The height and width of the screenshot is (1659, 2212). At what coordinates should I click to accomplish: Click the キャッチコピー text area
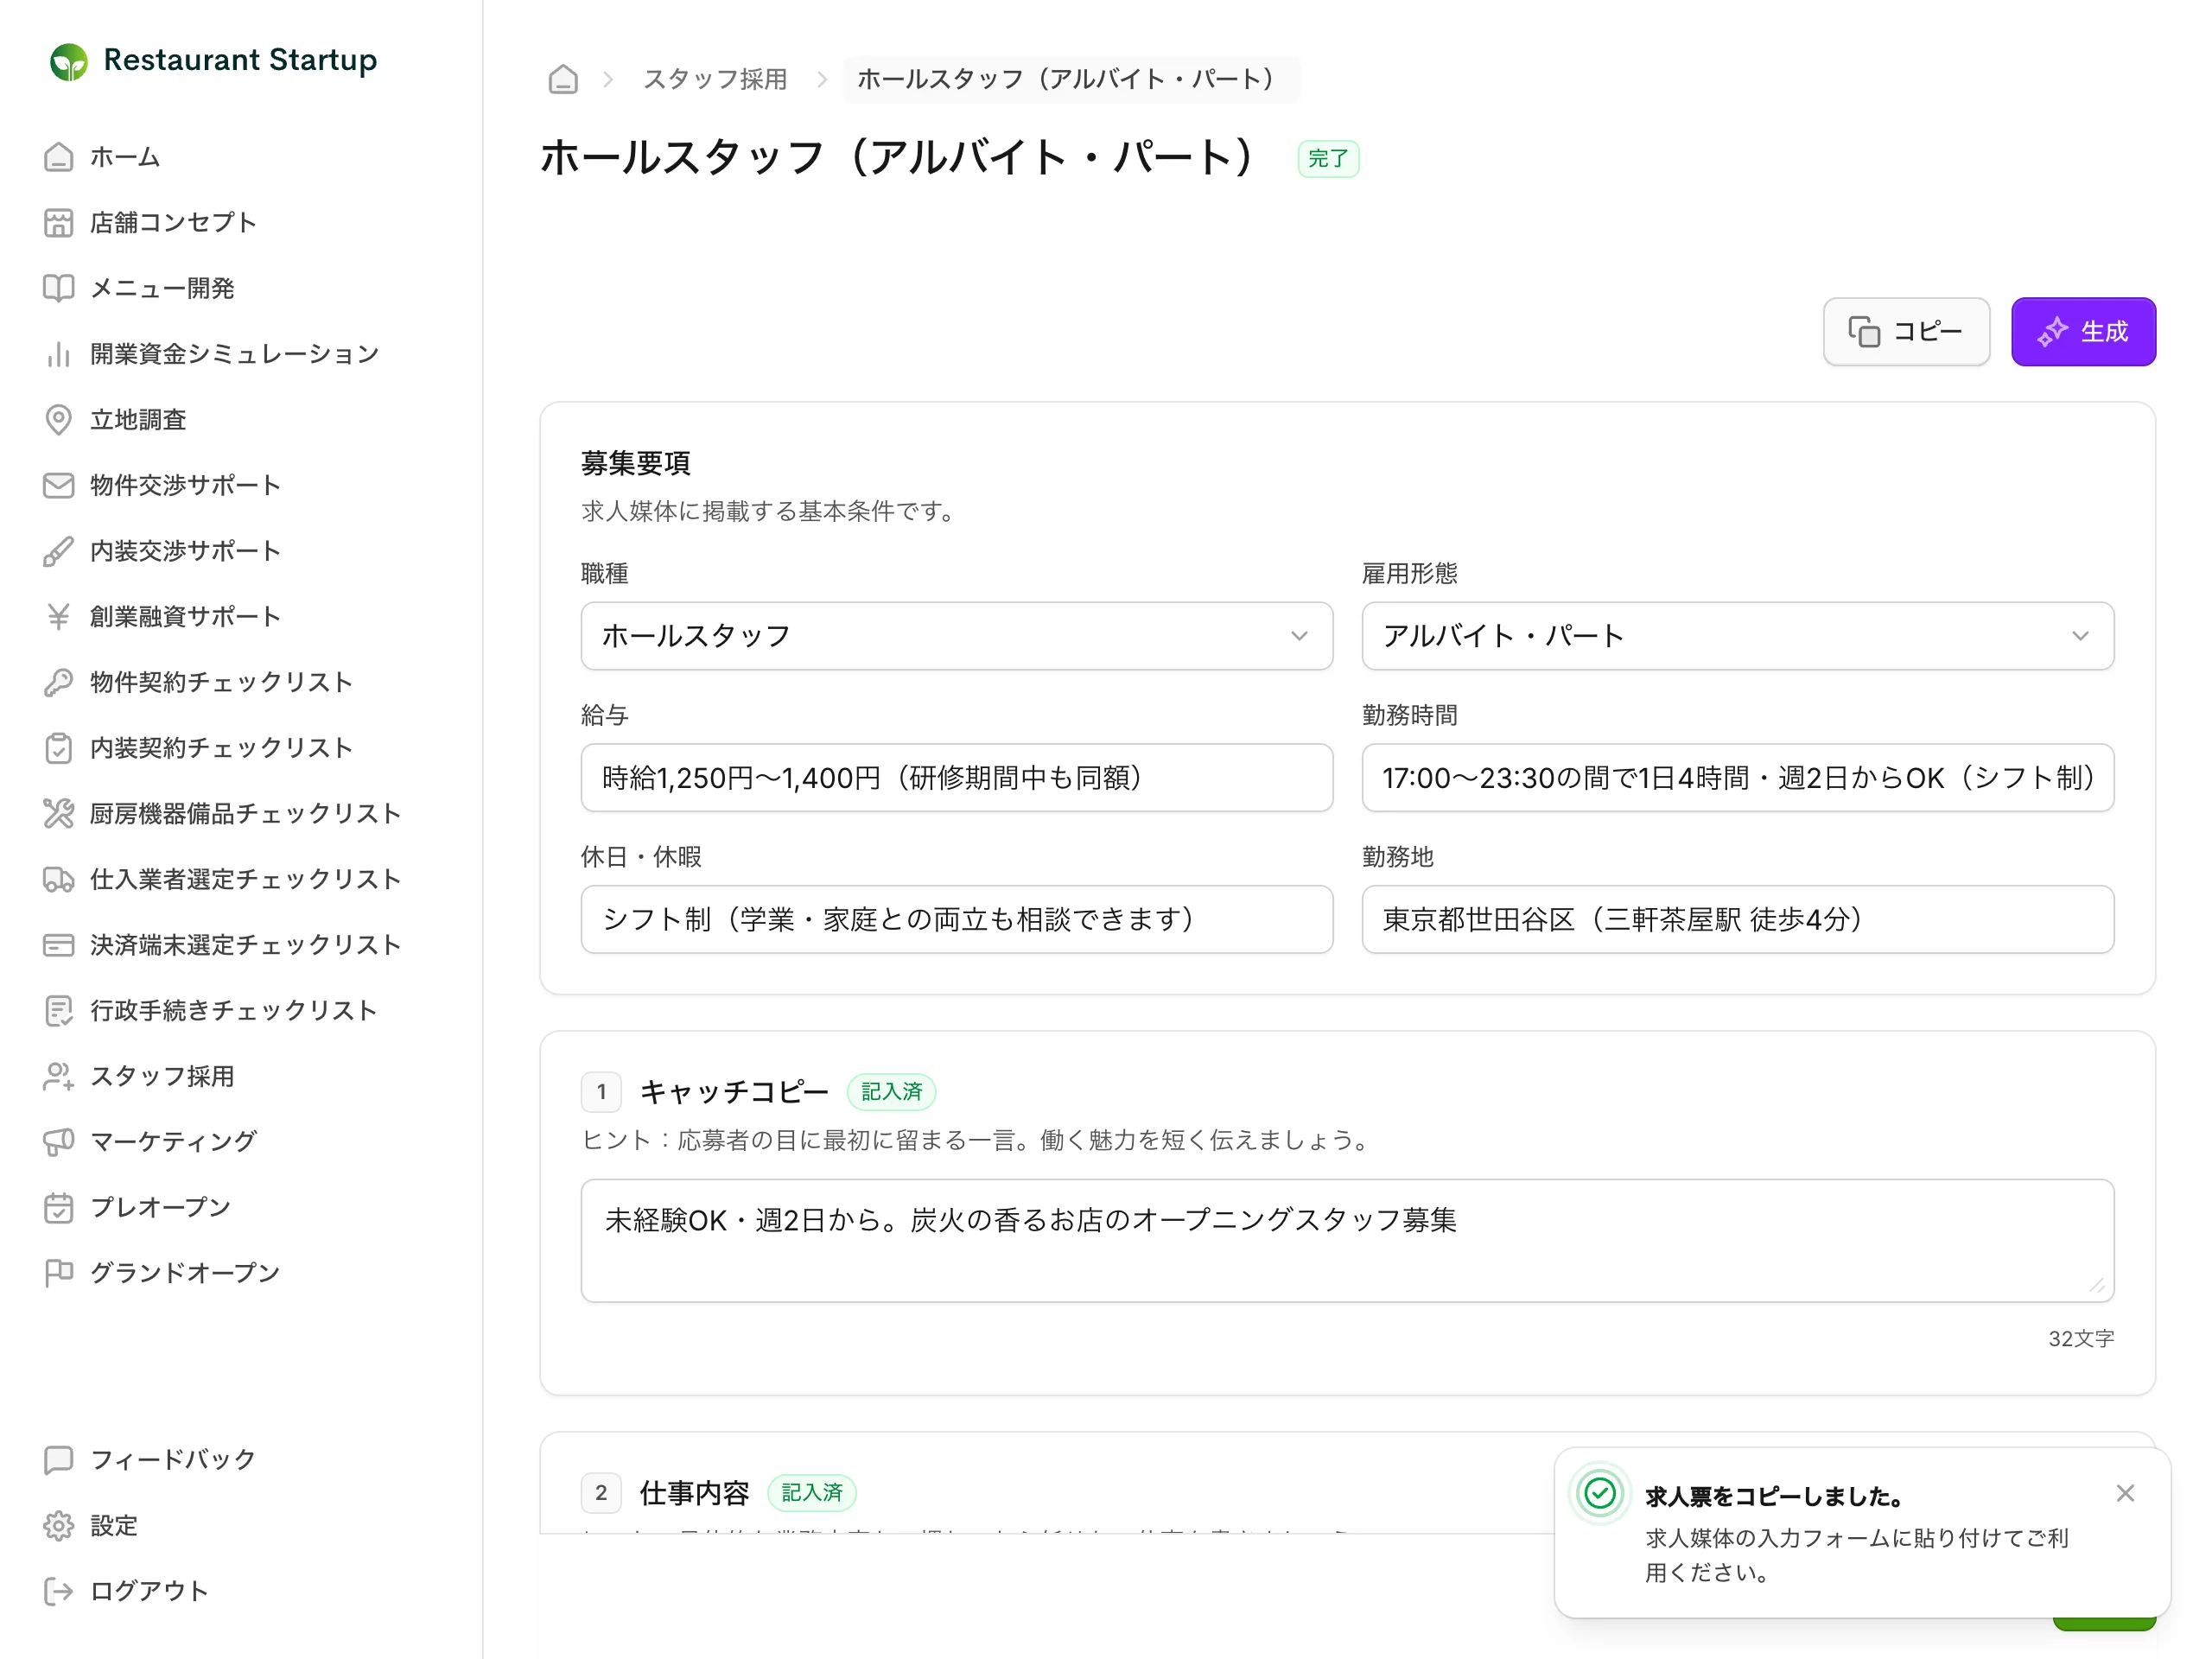point(1347,1241)
